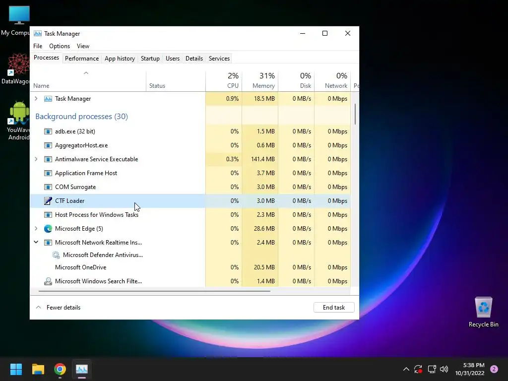
Task: Click the Task Manager title bar icon
Action: (x=38, y=33)
